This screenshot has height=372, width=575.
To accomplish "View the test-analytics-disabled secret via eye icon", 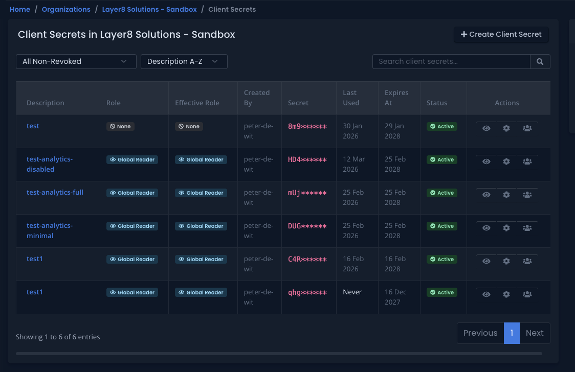I will [486, 161].
